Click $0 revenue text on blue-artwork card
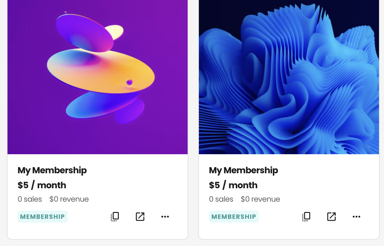 pyautogui.click(x=260, y=199)
